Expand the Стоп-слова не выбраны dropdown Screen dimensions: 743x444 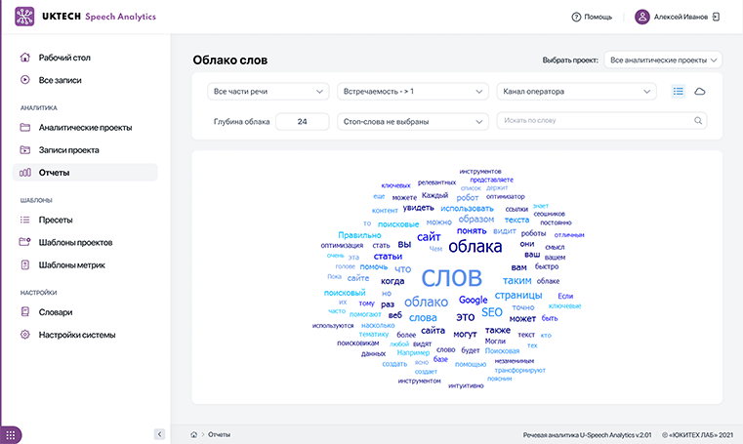click(x=412, y=122)
